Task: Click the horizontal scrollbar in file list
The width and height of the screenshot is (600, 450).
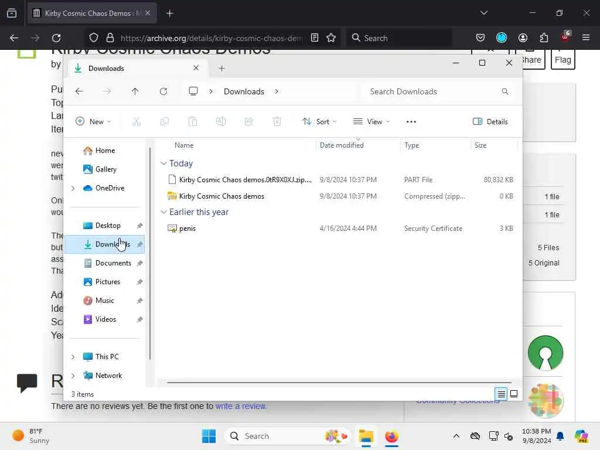Action: [339, 382]
